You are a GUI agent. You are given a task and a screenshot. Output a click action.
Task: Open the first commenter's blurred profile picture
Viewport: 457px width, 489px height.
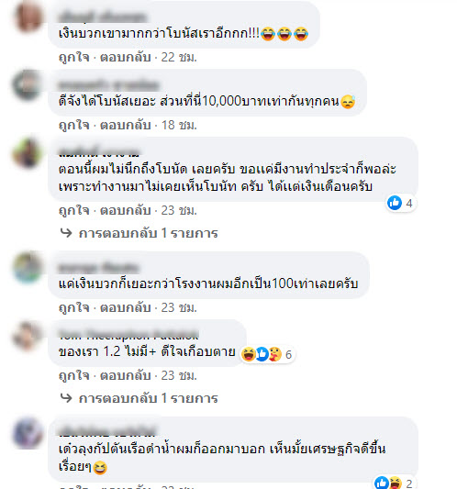coord(28,16)
